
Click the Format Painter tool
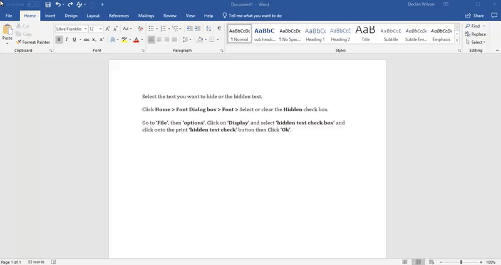tap(34, 42)
